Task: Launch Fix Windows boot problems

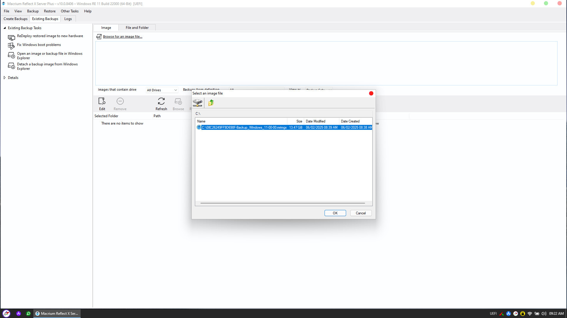Action: [39, 45]
